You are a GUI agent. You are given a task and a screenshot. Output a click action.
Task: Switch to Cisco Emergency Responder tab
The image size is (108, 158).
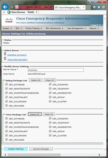point(70,7)
